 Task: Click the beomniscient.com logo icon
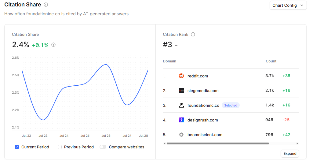[181, 135]
